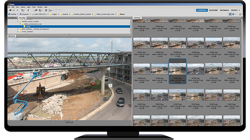Open in Camera Raw aperture icon
Image resolution: width=250 pixels, height=140 pixels.
pos(46,10)
